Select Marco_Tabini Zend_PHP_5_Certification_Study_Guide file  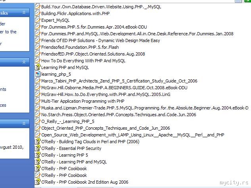pyautogui.click(x=119, y=81)
